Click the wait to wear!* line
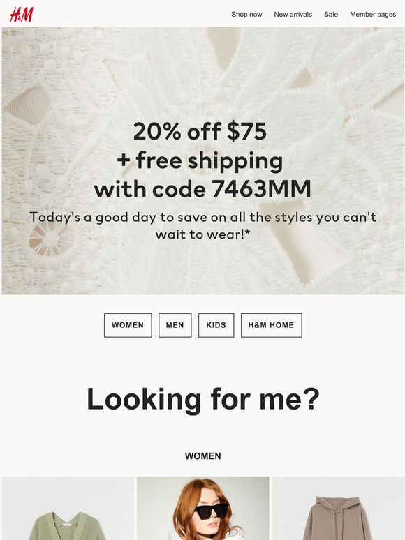 [202, 234]
